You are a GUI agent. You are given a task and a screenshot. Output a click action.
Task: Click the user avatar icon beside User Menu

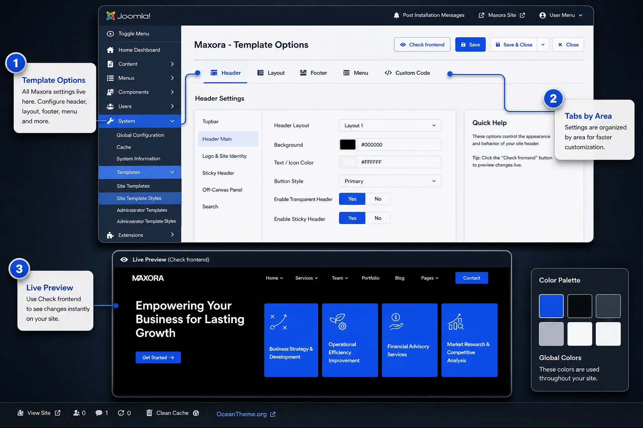point(543,15)
